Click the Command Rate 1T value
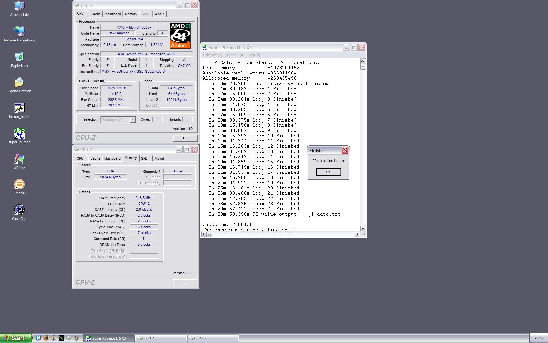The height and width of the screenshot is (343, 548). coord(144,238)
